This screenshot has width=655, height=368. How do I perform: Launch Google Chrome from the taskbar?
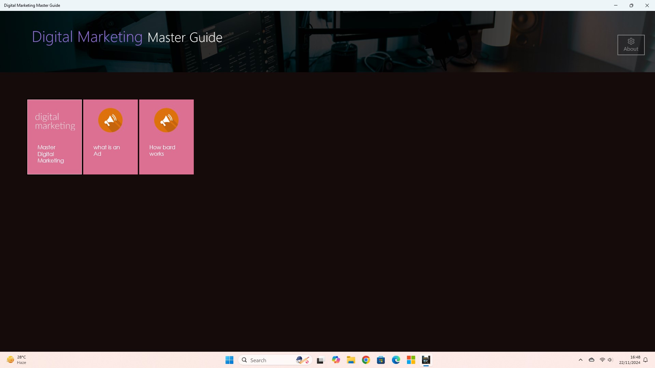tap(366, 360)
